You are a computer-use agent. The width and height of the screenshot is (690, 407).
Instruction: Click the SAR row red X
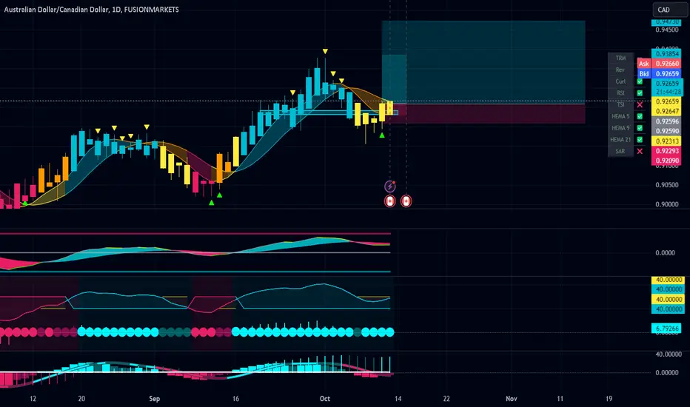coord(640,152)
